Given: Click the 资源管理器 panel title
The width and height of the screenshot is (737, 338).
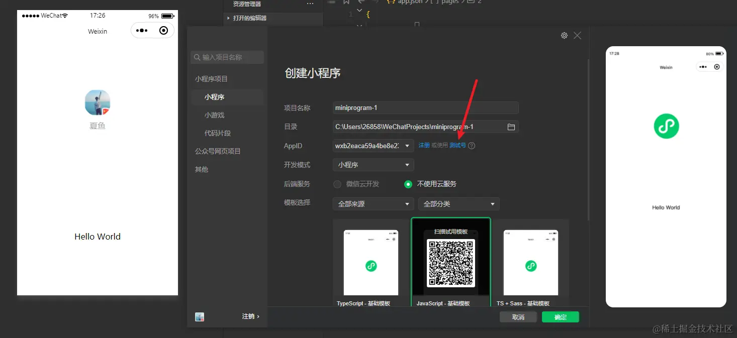Looking at the screenshot, I should point(247,4).
